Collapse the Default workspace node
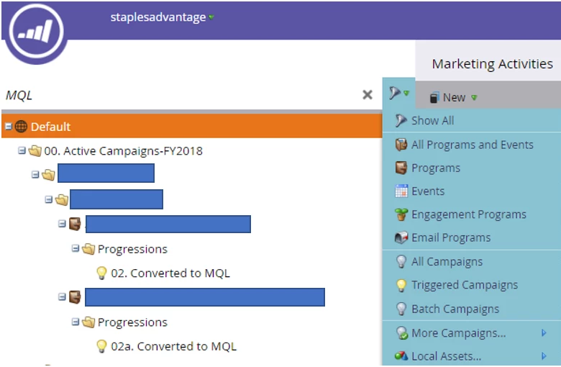The width and height of the screenshot is (561, 367). (9, 127)
